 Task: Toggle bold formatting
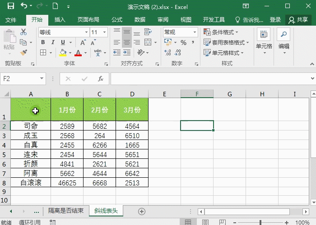(x=43, y=42)
